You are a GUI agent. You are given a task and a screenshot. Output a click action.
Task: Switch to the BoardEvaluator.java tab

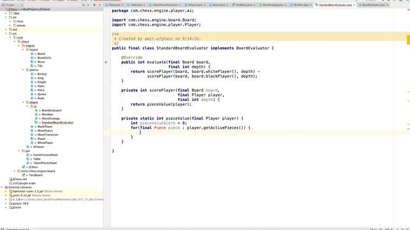point(373,5)
